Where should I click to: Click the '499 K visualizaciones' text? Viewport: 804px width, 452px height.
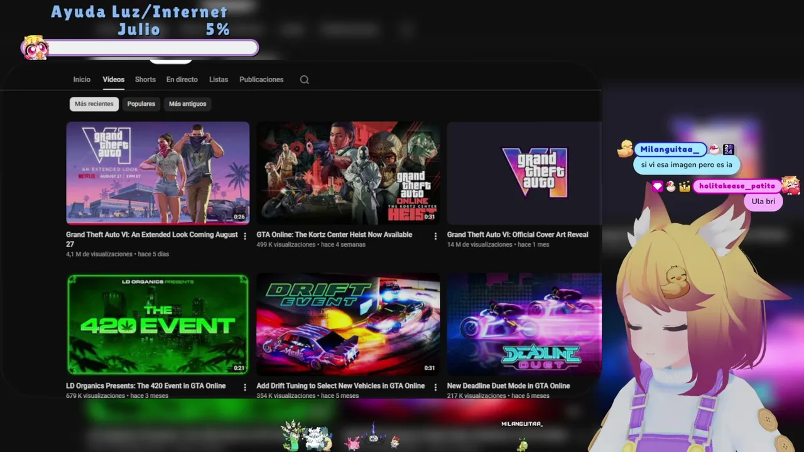click(286, 244)
